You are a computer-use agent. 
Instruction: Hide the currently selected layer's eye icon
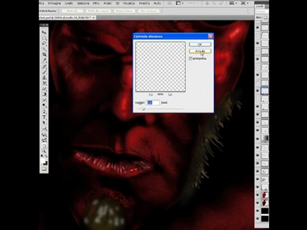tap(258, 91)
